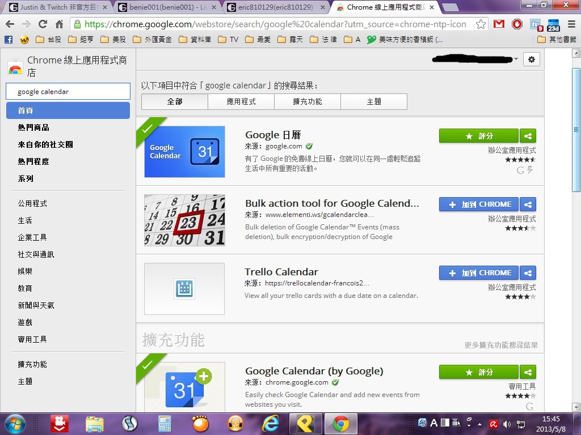Click 評分 for Google Calendar (by Google)

[x=479, y=372]
